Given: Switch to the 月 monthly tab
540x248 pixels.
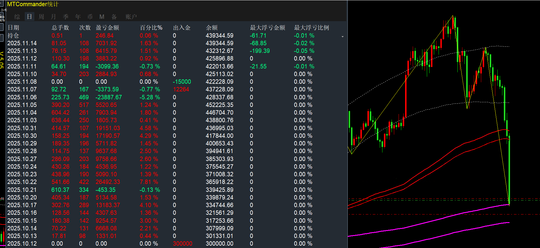Looking at the screenshot, I should [x=54, y=17].
